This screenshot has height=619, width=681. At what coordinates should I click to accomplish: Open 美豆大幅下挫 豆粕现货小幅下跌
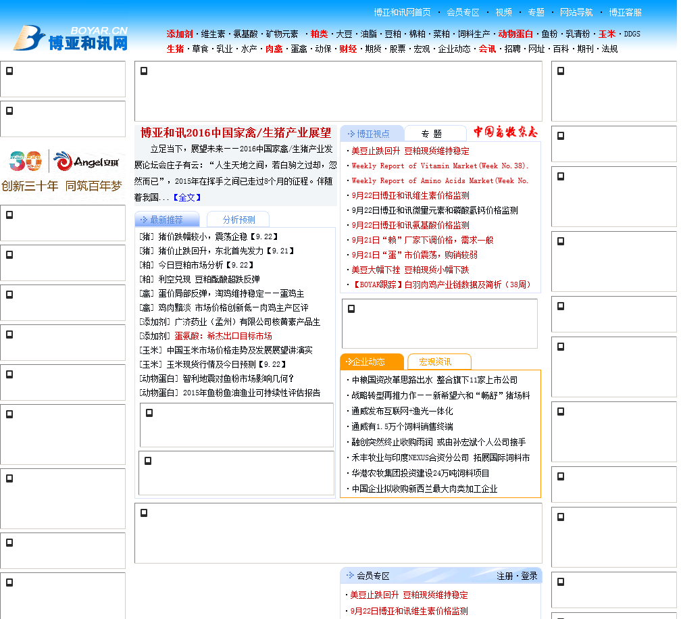pyautogui.click(x=411, y=270)
